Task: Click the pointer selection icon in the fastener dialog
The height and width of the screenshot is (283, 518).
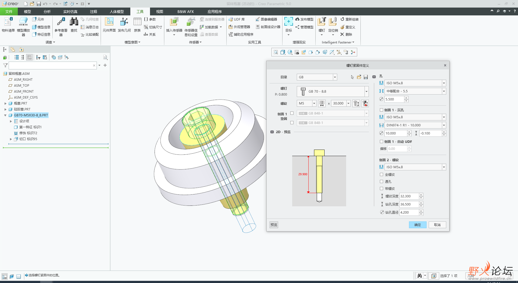Action: (x=352, y=77)
